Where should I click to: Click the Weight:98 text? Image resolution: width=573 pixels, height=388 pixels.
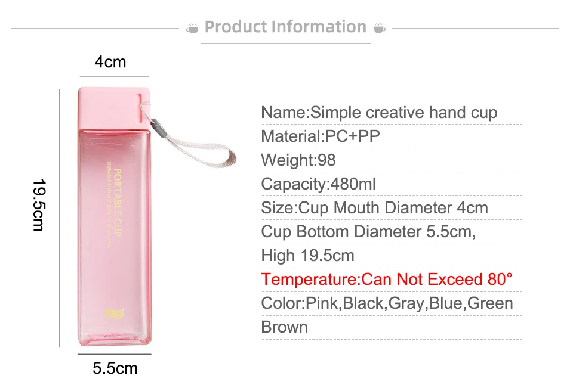298,160
